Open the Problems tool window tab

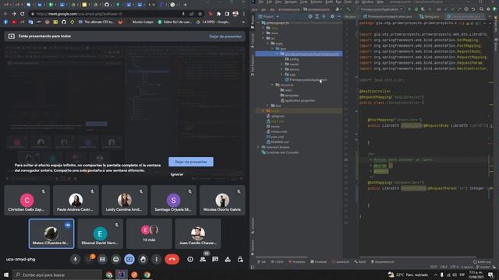(x=296, y=262)
